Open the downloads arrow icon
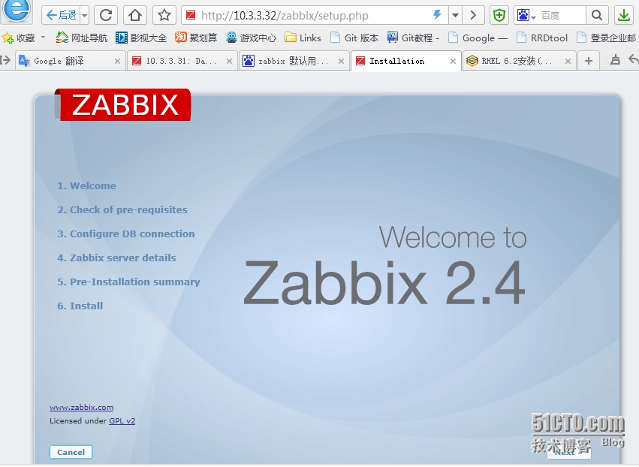Screen dimensions: 639x467 pos(623,16)
